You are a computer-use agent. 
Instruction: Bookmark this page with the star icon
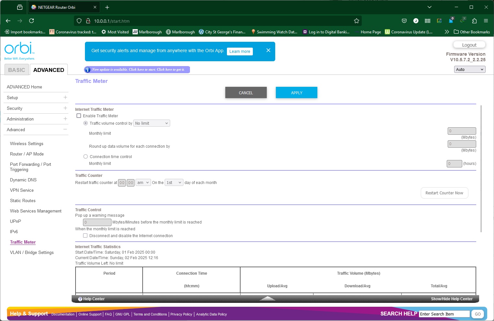click(x=357, y=21)
